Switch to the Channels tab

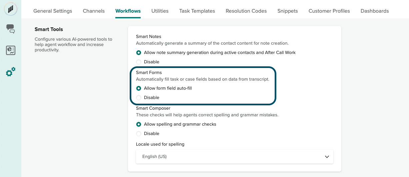[x=94, y=11]
